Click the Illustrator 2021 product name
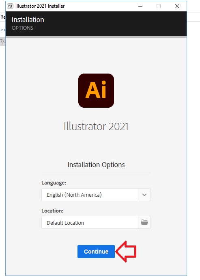This screenshot has width=200, height=280. (96, 126)
